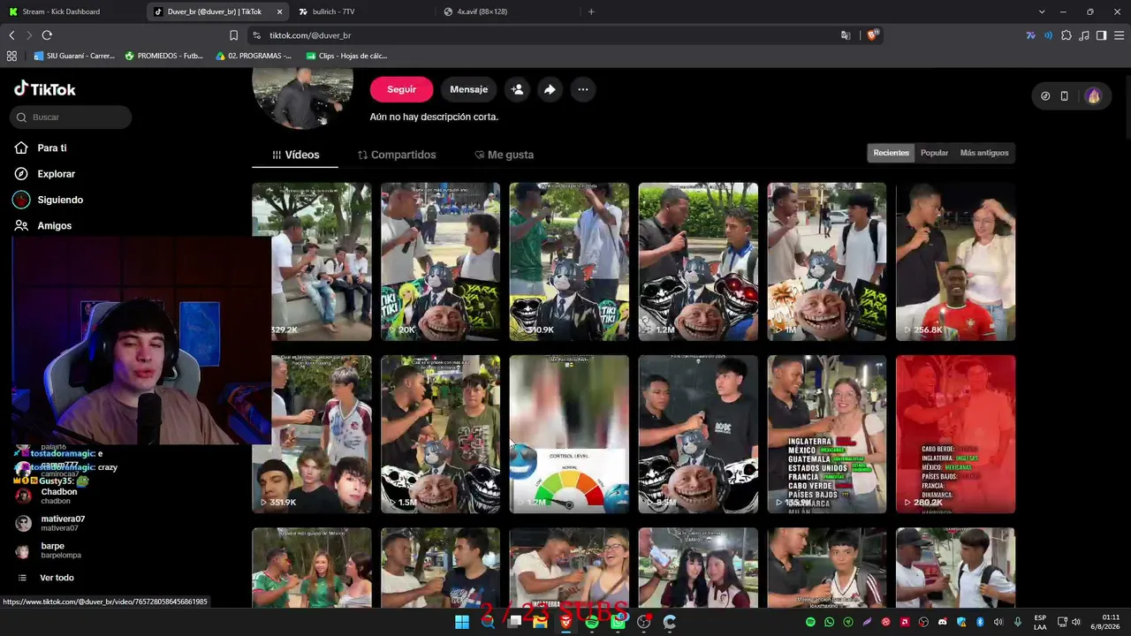The width and height of the screenshot is (1131, 636).
Task: Open the ESP LAA language switcher
Action: pyautogui.click(x=1040, y=622)
